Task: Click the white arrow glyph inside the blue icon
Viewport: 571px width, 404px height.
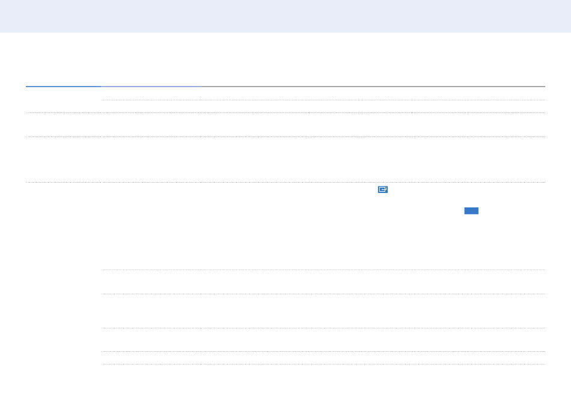Action: [x=383, y=189]
